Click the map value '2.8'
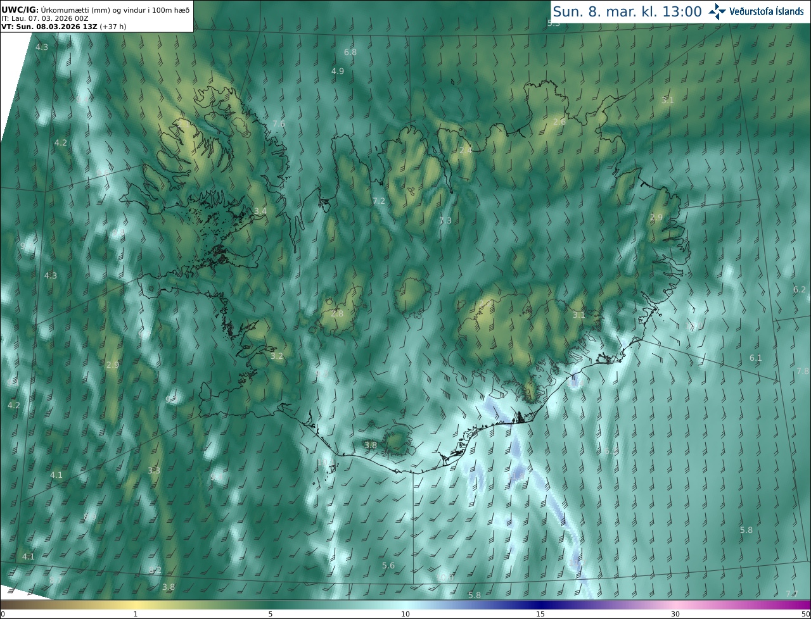 (x=337, y=313)
